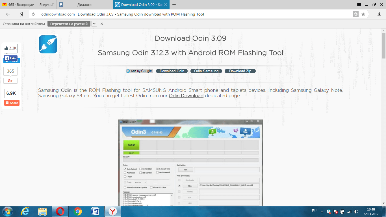This screenshot has width=386, height=217.
Task: Click the 2.2K likes counter
Action: (10, 48)
